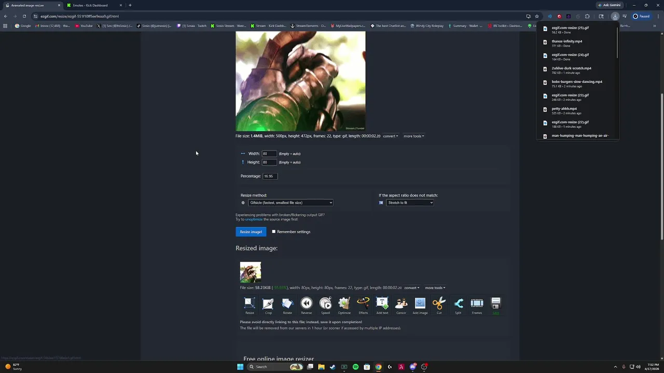
Task: Expand the Resize method dropdown
Action: click(290, 203)
